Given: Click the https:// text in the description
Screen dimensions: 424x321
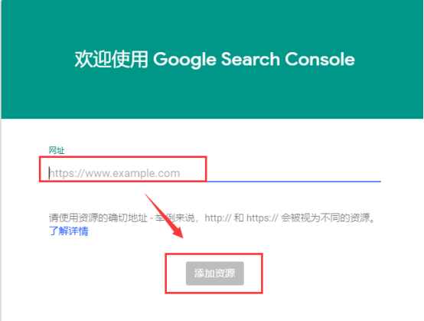Looking at the screenshot, I should pyautogui.click(x=262, y=218).
